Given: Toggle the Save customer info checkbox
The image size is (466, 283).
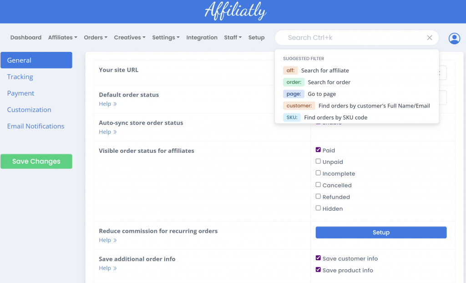Looking at the screenshot, I should (318, 258).
